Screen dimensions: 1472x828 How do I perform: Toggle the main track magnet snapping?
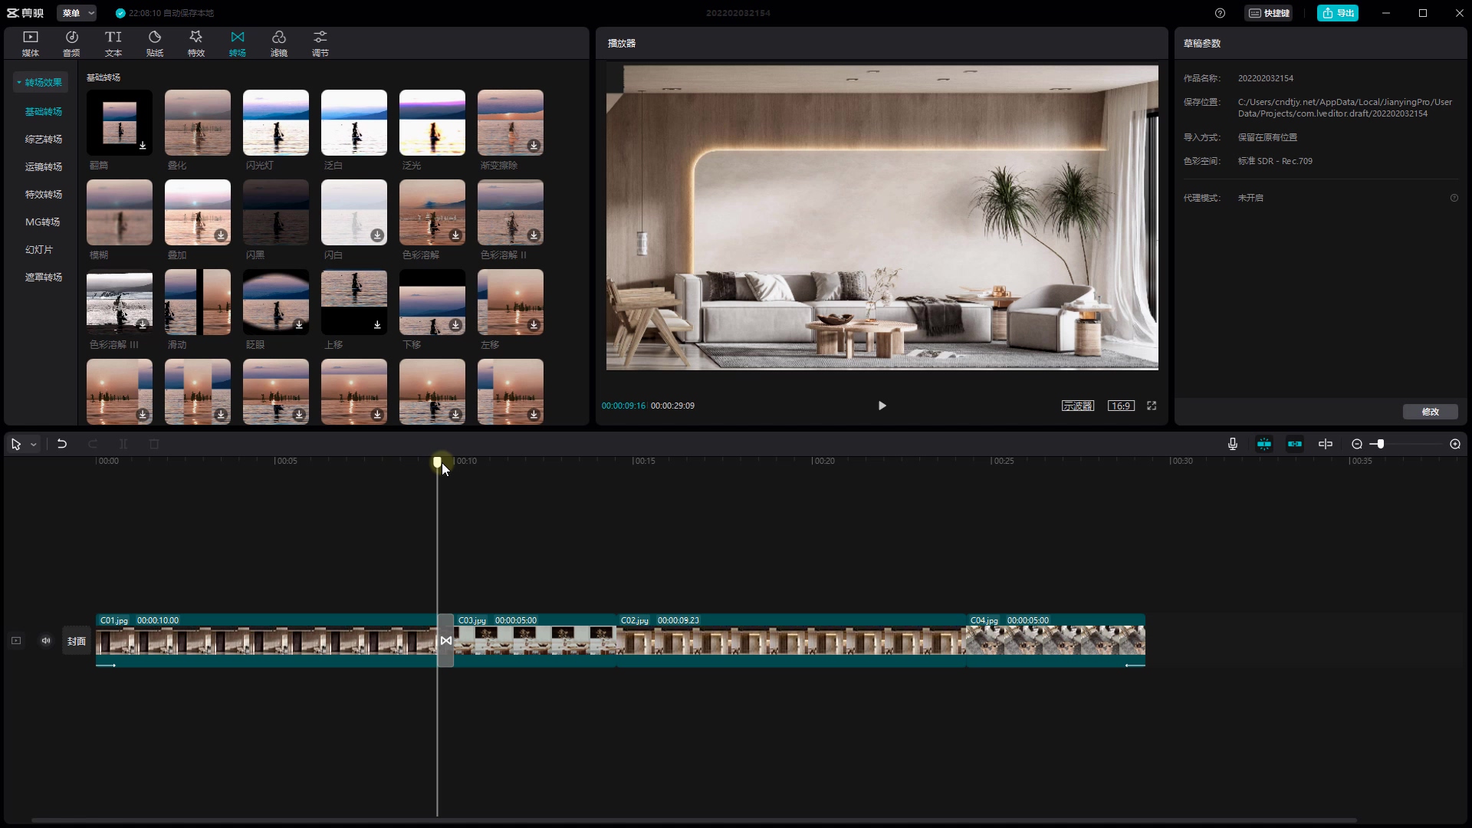1264,444
